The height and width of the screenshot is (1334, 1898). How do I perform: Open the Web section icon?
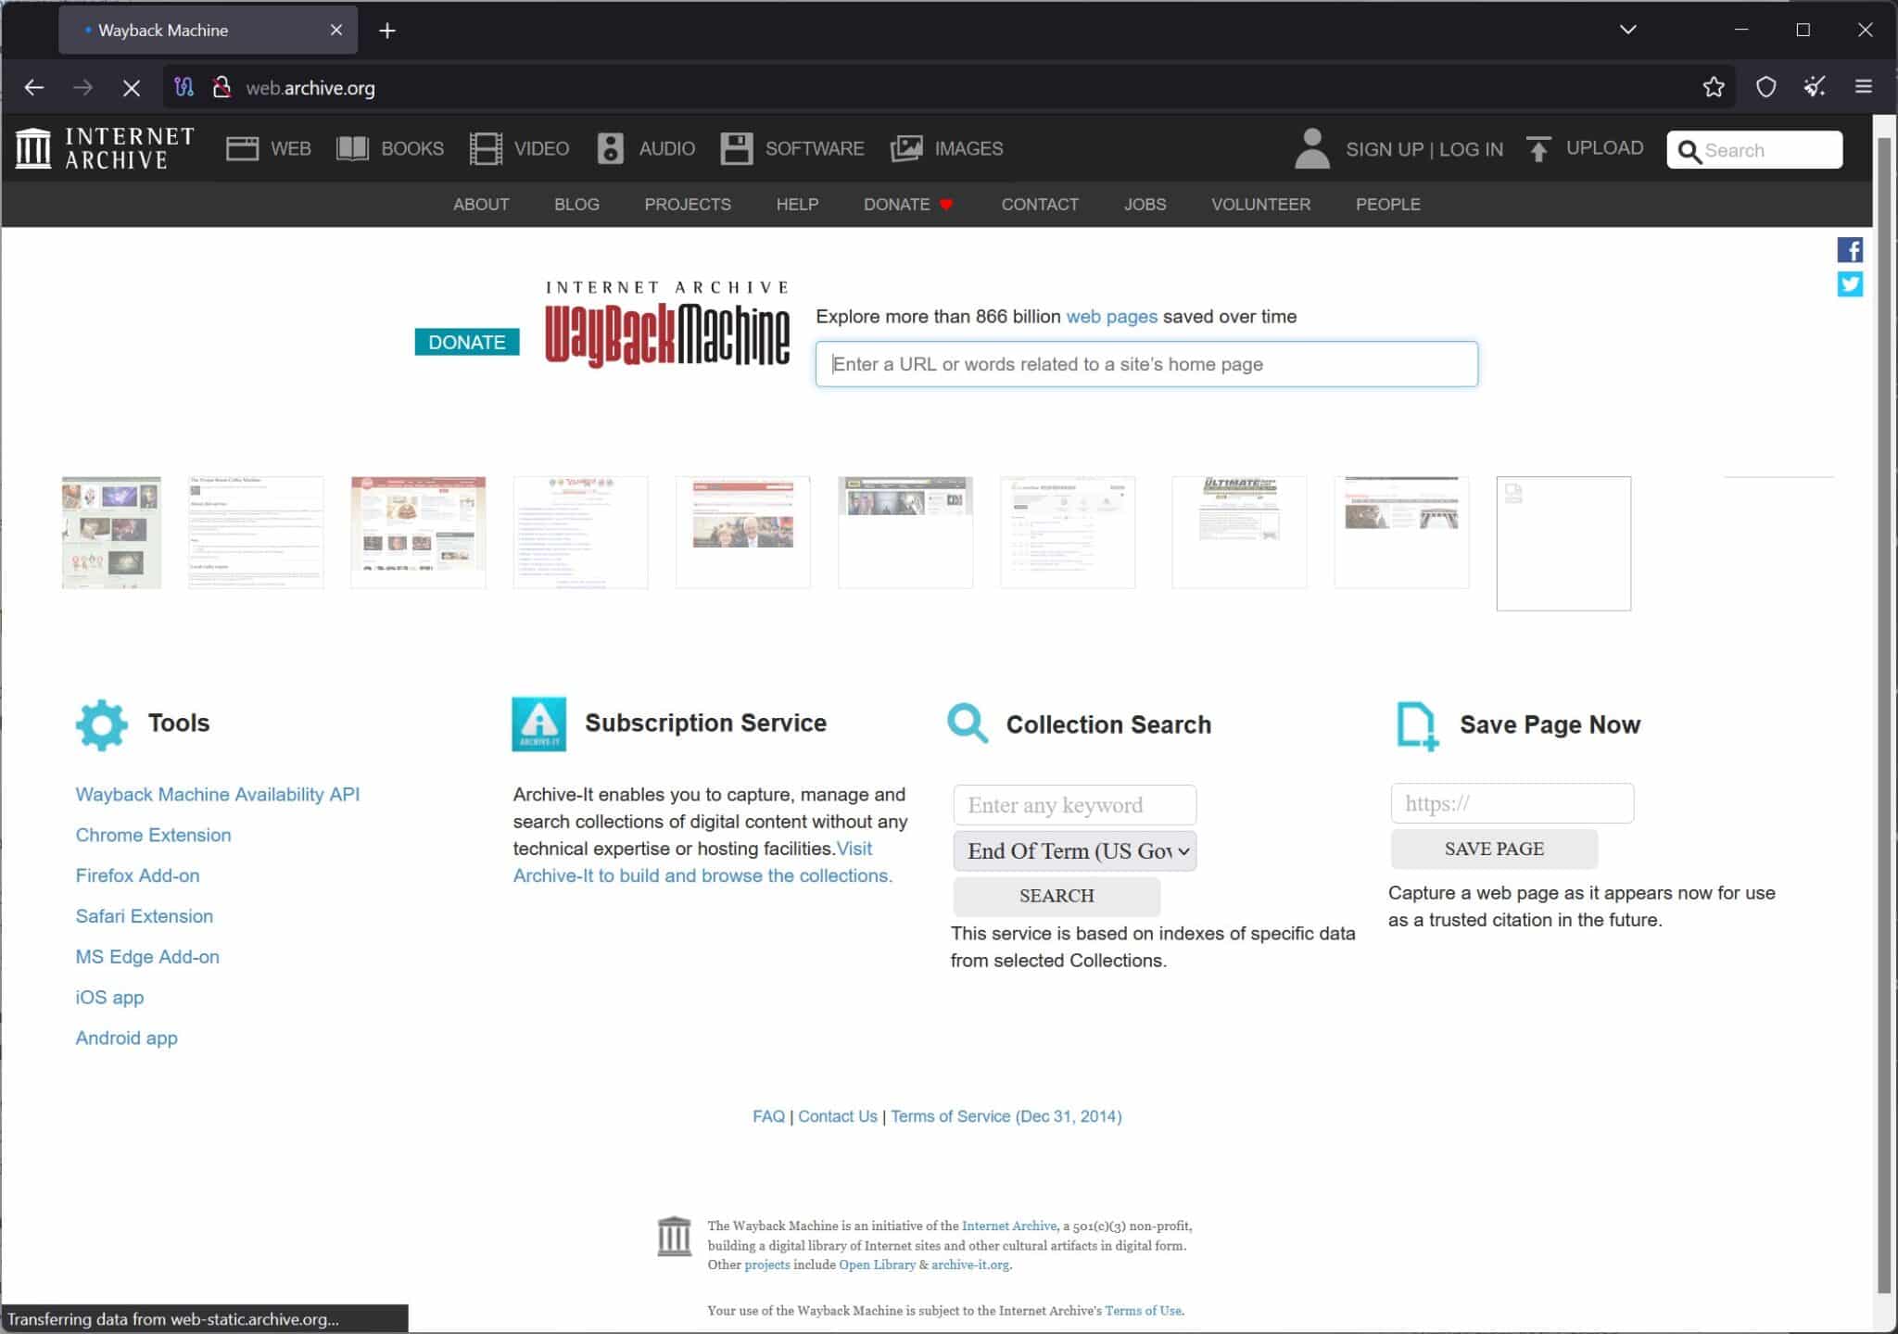tap(242, 148)
